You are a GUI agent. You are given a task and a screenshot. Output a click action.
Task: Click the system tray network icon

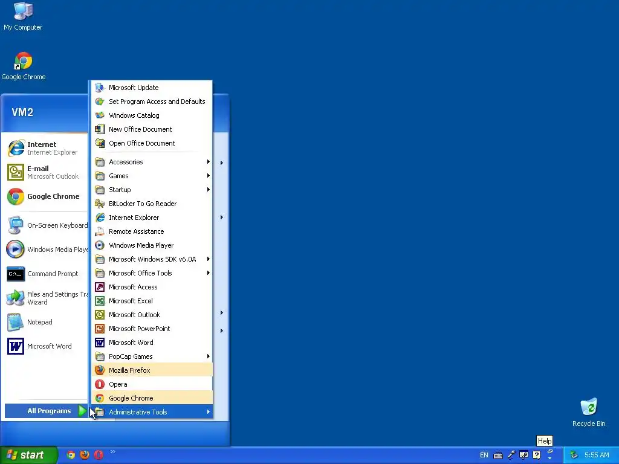[574, 455]
